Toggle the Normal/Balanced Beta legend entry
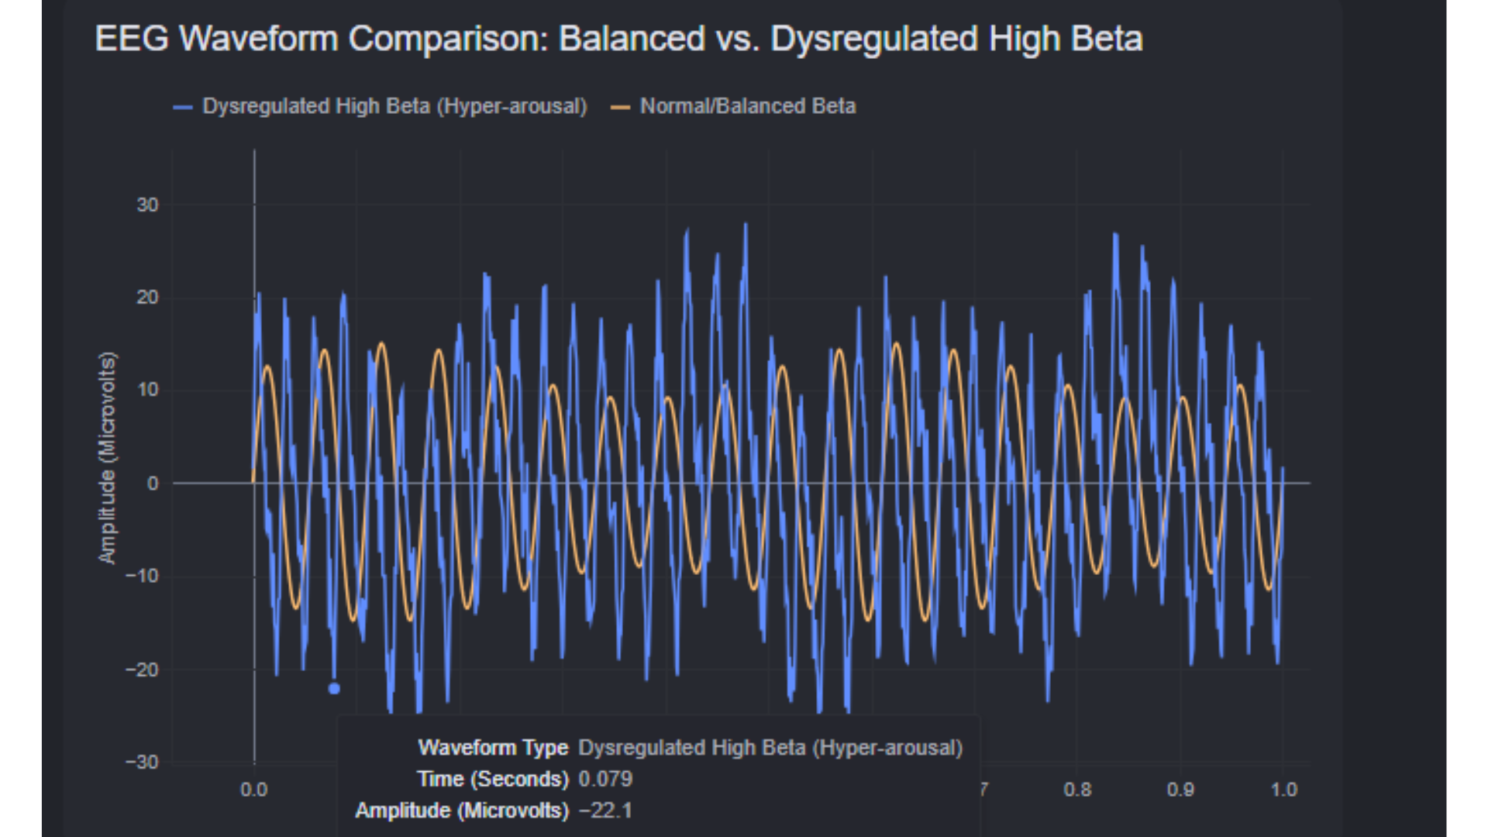1488x837 pixels. point(733,106)
